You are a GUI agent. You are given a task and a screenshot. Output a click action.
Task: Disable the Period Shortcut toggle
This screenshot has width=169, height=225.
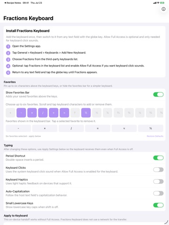pos(158,158)
